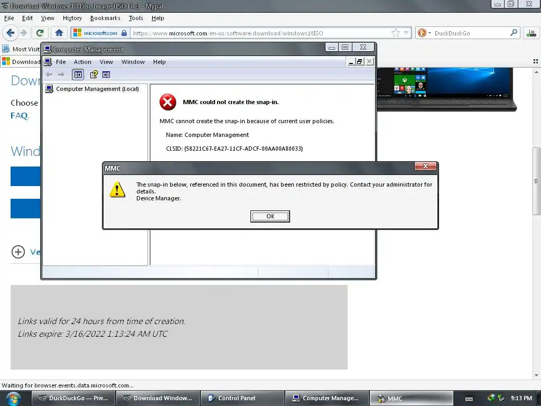
Task: Click the text 'Links valid for 24 hours from time of creation.'
Action: 101,321
